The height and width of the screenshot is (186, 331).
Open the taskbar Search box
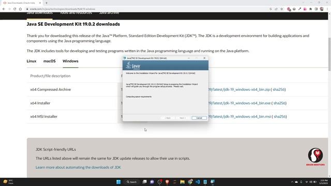coord(132,182)
